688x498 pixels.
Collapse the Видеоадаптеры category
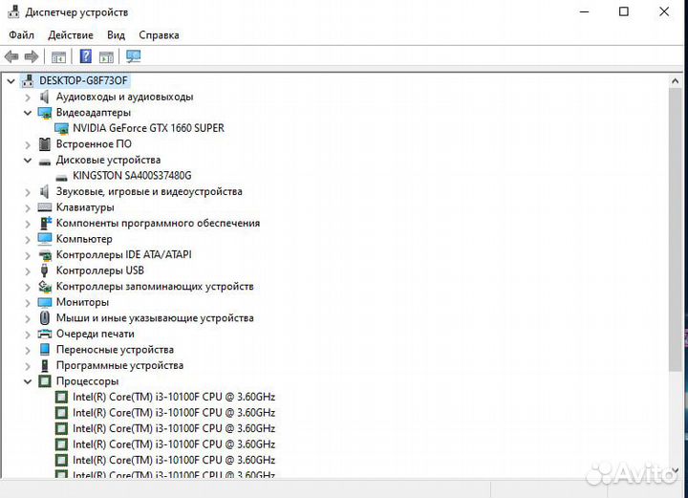coord(28,113)
